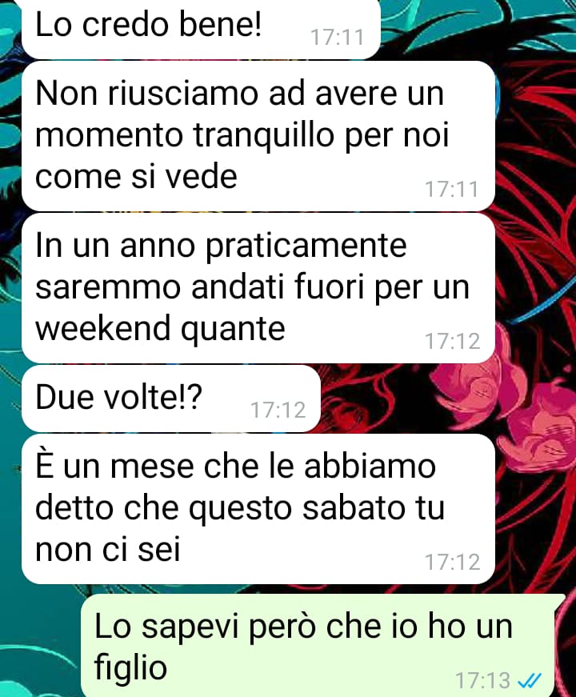This screenshot has height=697, width=576.
Task: Tap the 17:11 timestamp under 'come si vede'
Action: (452, 190)
